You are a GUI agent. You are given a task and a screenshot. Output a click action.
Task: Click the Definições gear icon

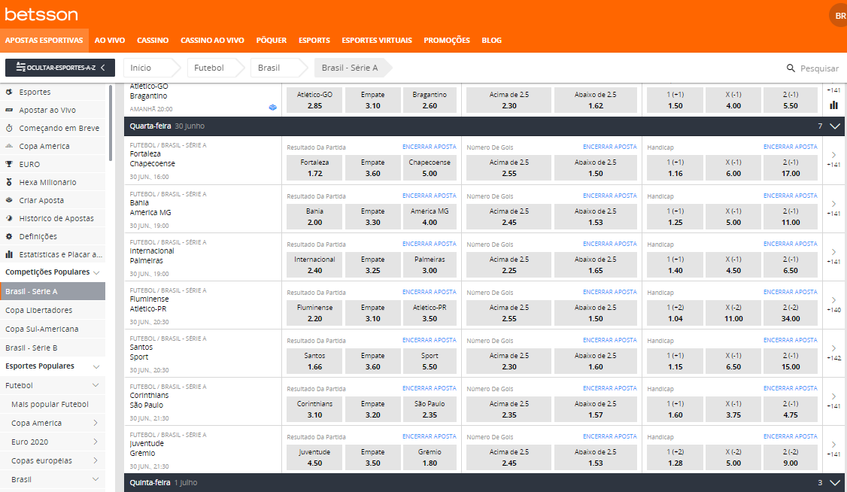[8, 236]
